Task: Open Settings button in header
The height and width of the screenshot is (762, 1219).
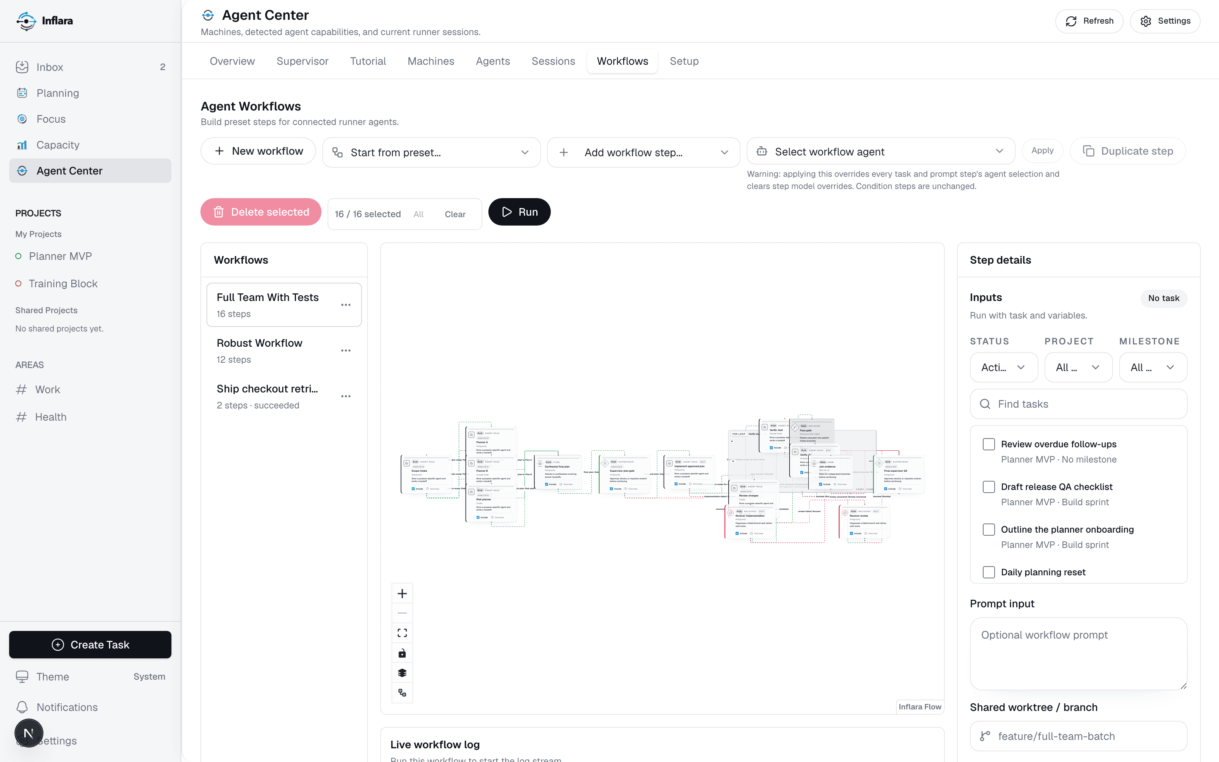Action: tap(1165, 21)
